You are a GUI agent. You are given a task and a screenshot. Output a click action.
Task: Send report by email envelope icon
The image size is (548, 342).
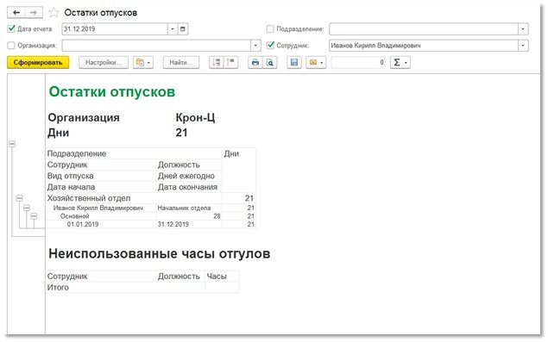click(x=316, y=63)
